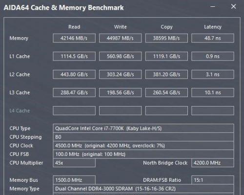Click the Memory Latency value 48.7 ns
The image size is (244, 195).
pos(213,38)
